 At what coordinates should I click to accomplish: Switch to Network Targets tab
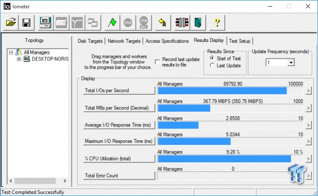point(124,41)
